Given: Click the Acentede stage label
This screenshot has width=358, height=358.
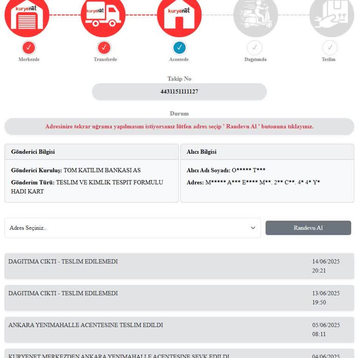Looking at the screenshot, I should [179, 59].
